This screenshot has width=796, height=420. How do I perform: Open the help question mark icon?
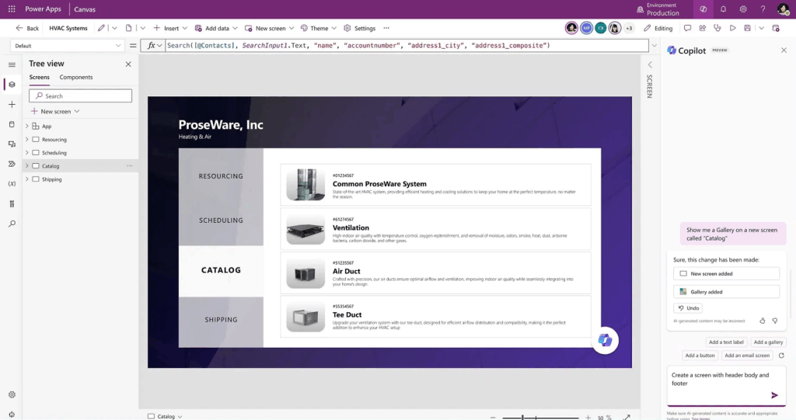click(763, 9)
